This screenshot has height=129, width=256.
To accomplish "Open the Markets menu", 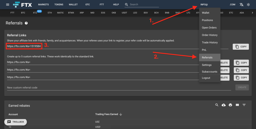I will 43,4.
